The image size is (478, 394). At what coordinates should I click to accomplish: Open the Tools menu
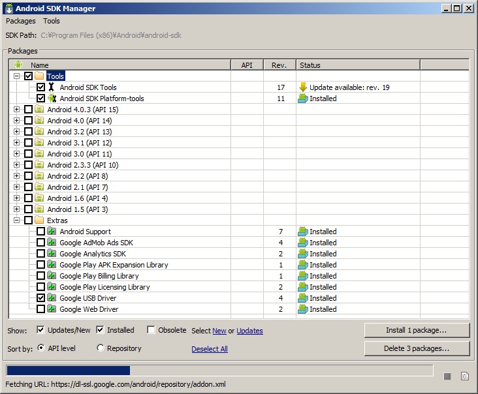coord(51,21)
